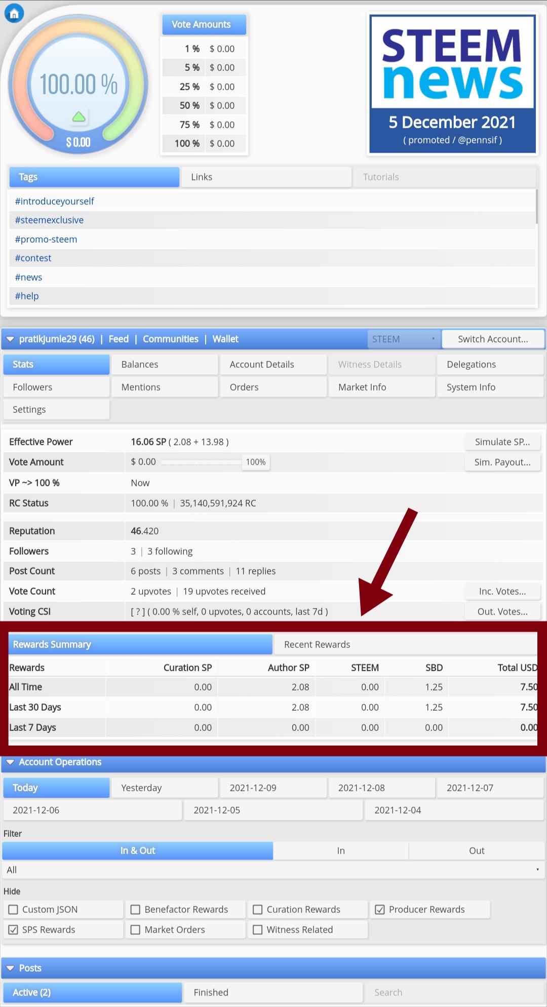This screenshot has height=1007, width=547.
Task: Open the #contest tag
Action: [33, 258]
